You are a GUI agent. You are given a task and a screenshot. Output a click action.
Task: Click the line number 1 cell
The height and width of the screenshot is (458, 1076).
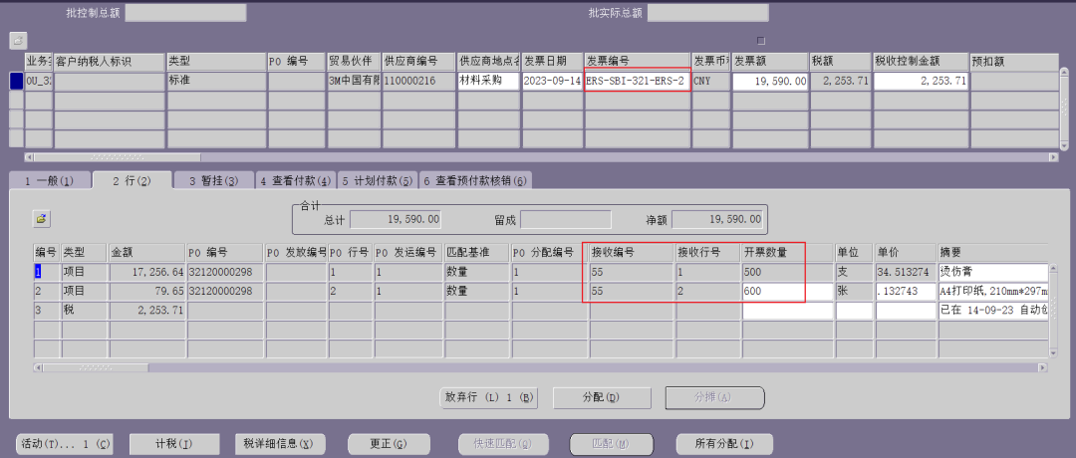coord(47,272)
